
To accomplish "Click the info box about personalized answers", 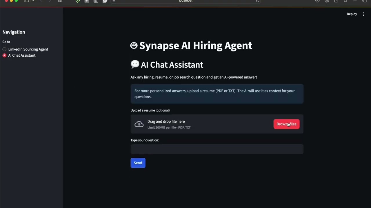I will (x=217, y=94).
